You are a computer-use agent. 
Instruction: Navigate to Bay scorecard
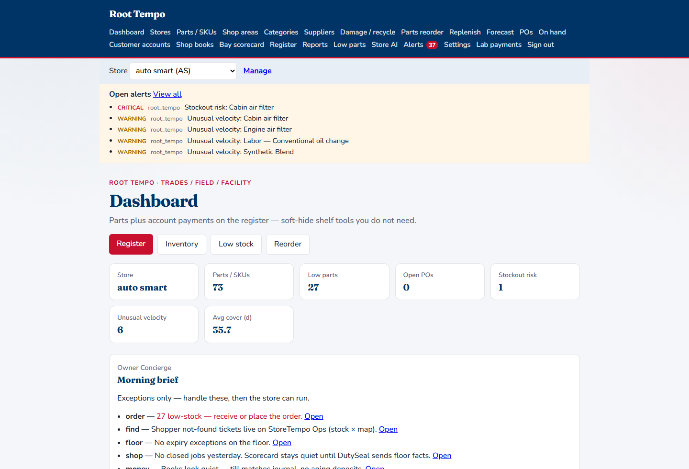(x=242, y=45)
